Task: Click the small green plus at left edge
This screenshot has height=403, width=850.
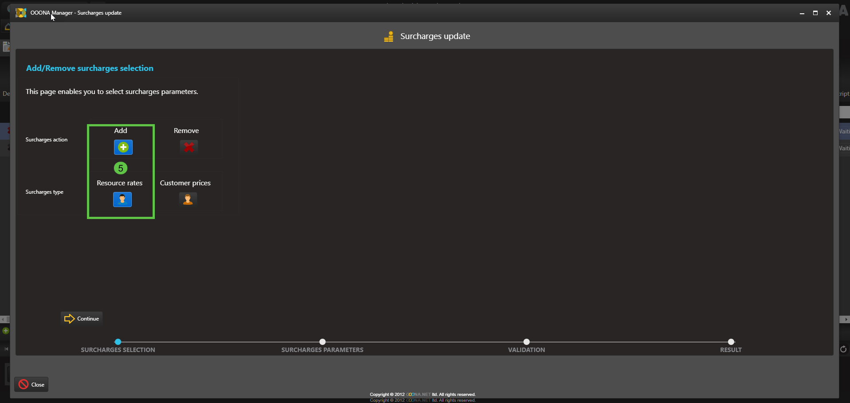Action: (x=5, y=331)
